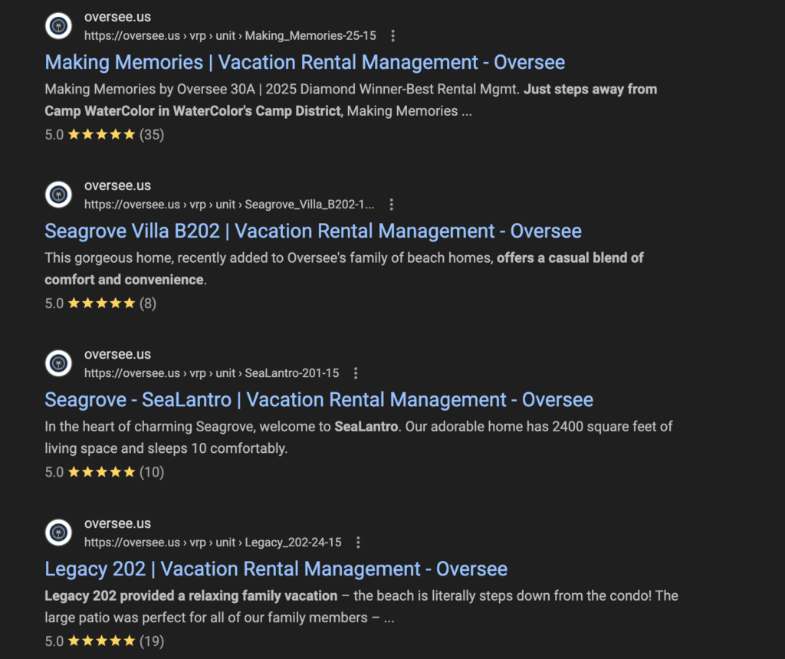Click the three-dot menu beside Seagrove_Villa_B202 URL
Image resolution: width=785 pixels, height=659 pixels.
coord(392,204)
